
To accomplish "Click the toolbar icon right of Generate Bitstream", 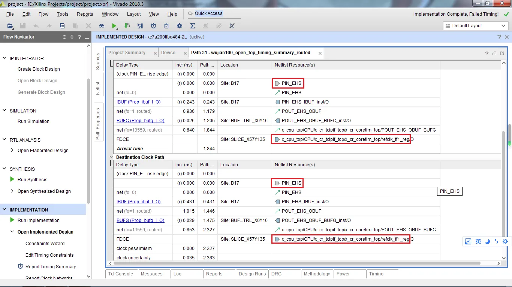I will point(140,26).
